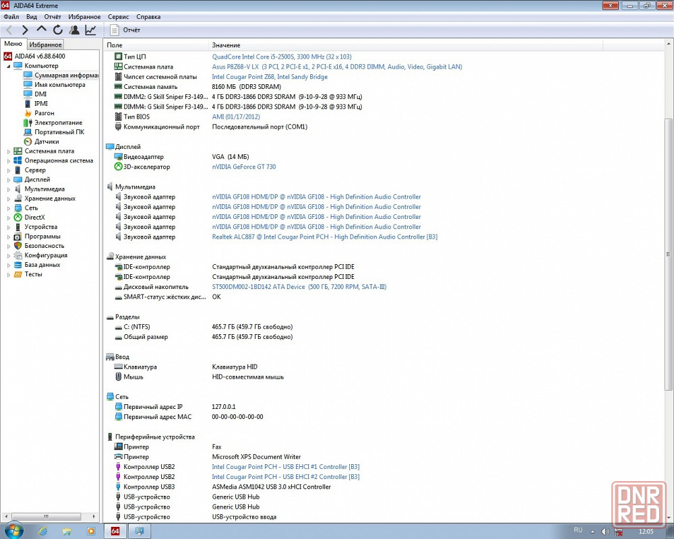674x539 pixels.
Task: Expand the Системная плата tree node
Action: tap(9, 152)
